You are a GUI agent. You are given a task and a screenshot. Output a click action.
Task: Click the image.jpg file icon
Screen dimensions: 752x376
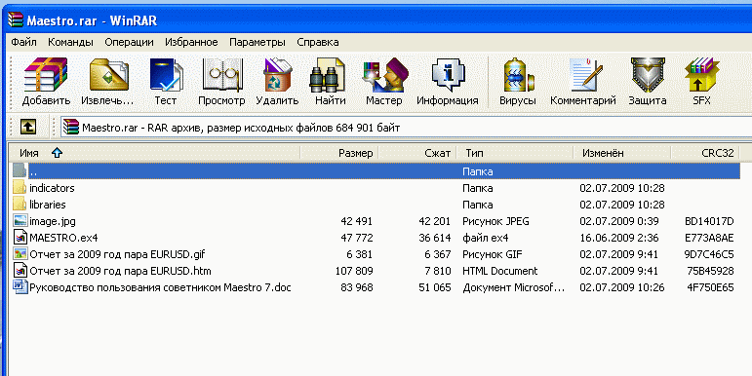click(x=20, y=221)
